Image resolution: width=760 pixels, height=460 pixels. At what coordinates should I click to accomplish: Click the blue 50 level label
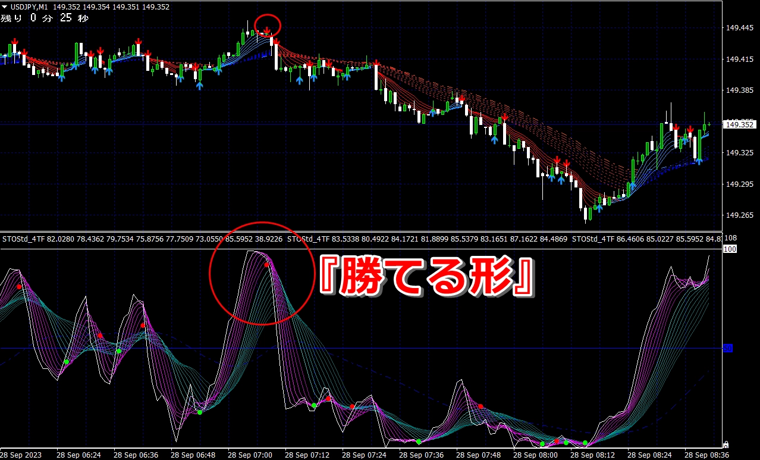pyautogui.click(x=727, y=348)
